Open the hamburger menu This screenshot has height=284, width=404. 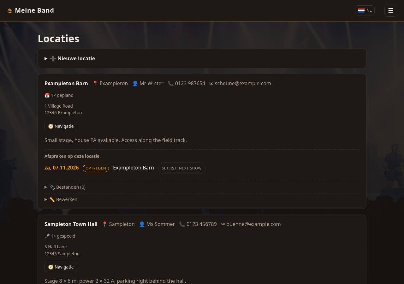point(390,10)
